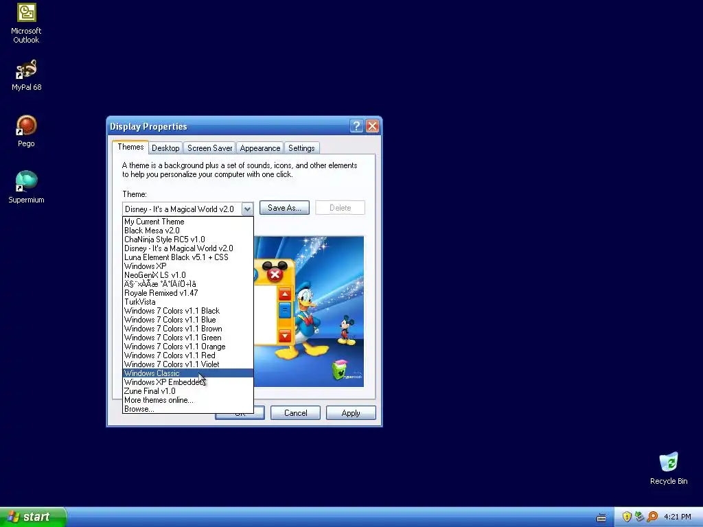Image resolution: width=703 pixels, height=527 pixels.
Task: Switch to the Appearance tab
Action: tap(260, 148)
